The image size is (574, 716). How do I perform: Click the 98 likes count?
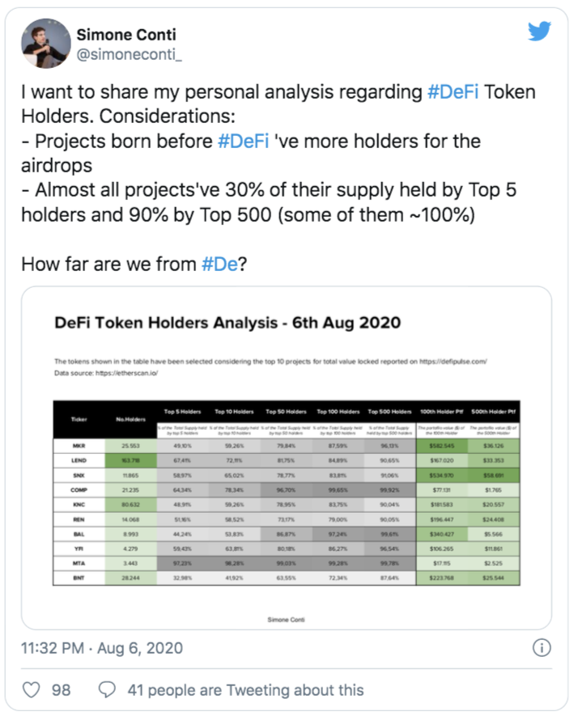pyautogui.click(x=62, y=690)
